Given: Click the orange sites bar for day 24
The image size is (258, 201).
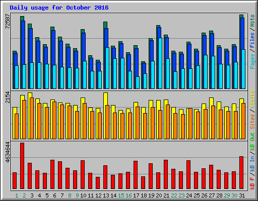Looking at the screenshot, I should (190, 124).
